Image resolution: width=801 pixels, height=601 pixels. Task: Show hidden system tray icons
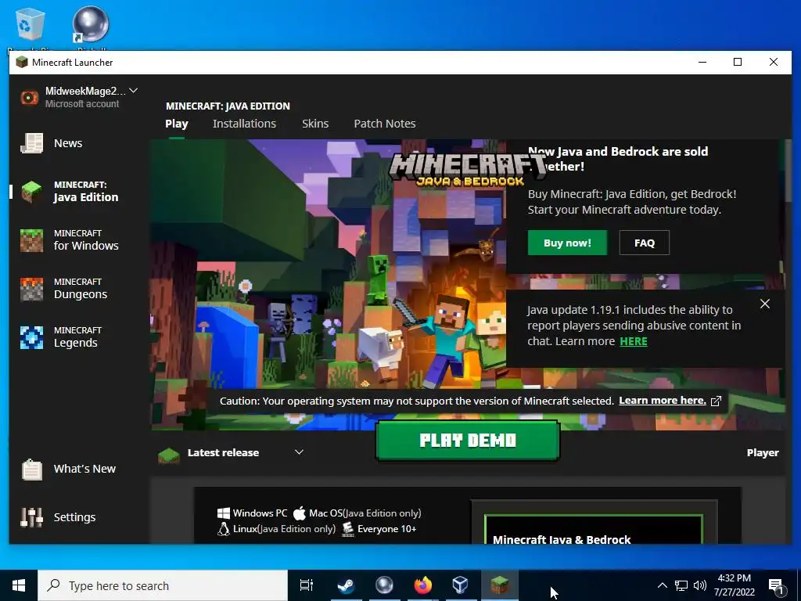point(662,585)
